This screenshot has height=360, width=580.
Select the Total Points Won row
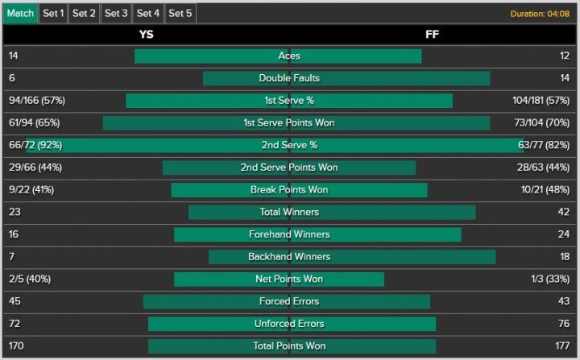290,346
